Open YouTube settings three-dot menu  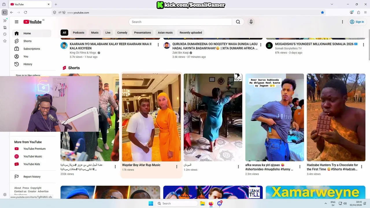pyautogui.click(x=343, y=22)
